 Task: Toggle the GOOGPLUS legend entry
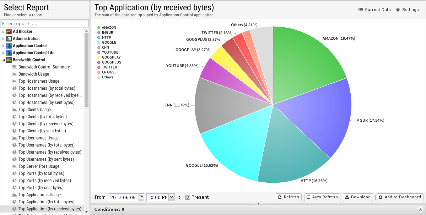tap(109, 62)
